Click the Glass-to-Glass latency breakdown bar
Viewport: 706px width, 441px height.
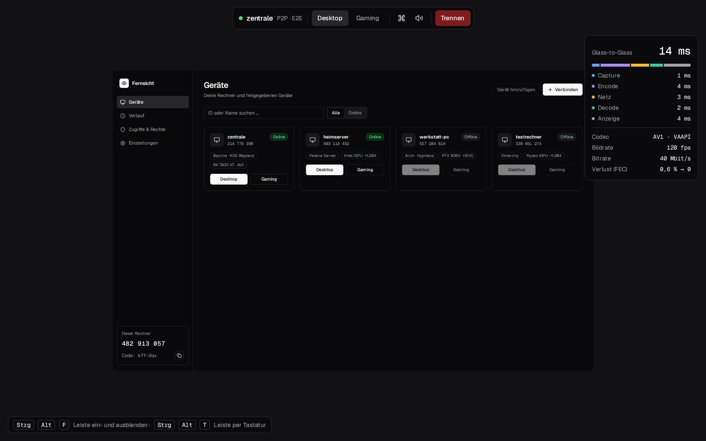[x=641, y=65]
